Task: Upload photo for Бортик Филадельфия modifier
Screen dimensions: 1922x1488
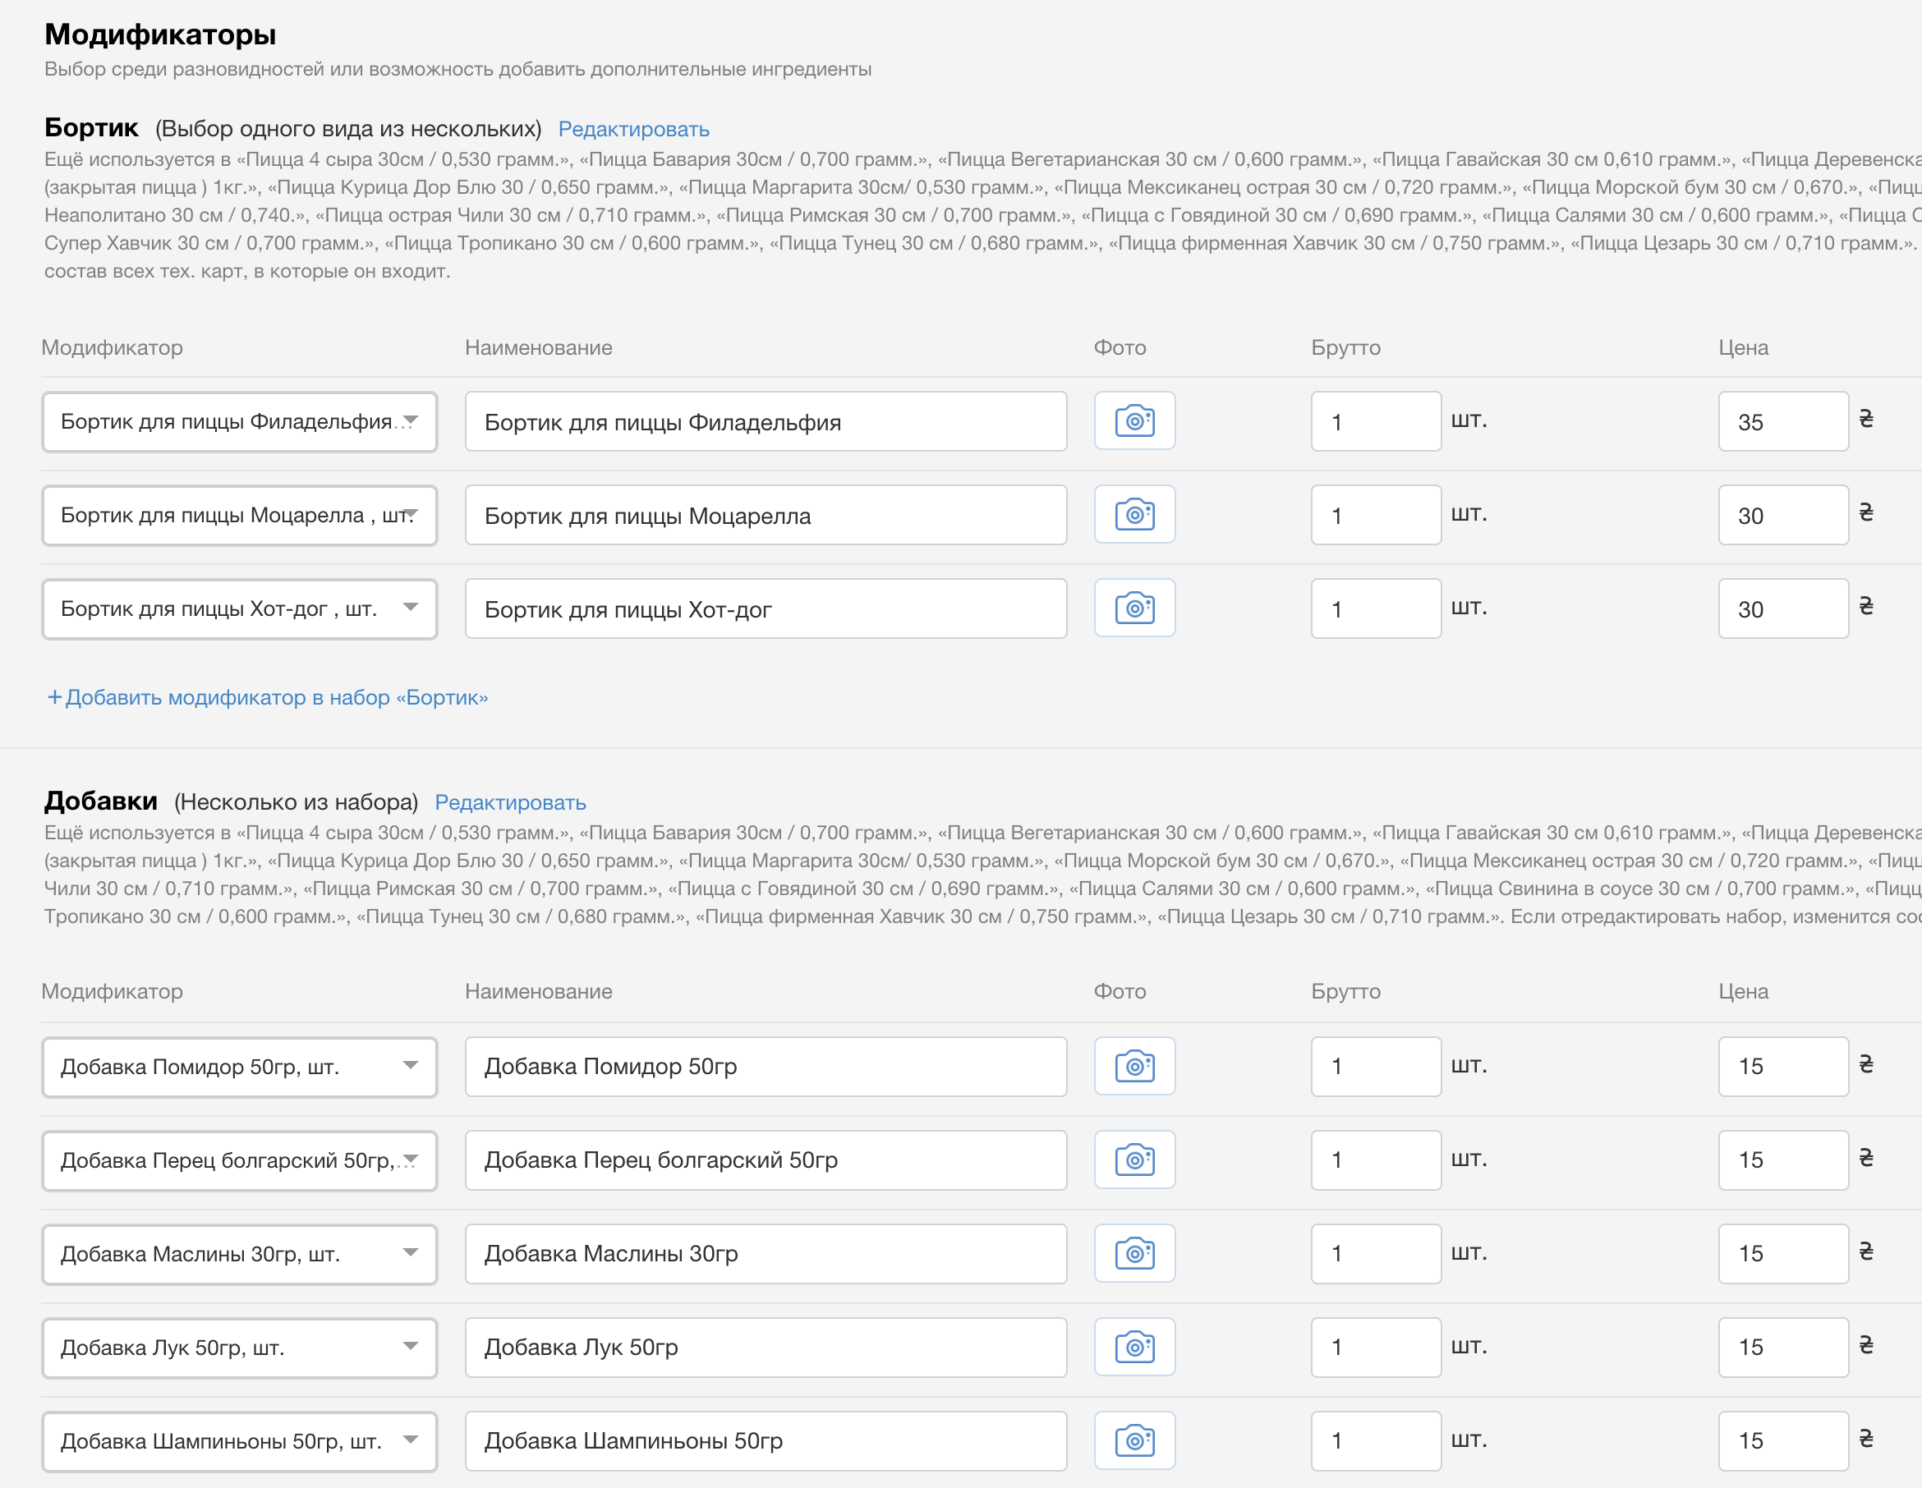Action: coord(1134,421)
